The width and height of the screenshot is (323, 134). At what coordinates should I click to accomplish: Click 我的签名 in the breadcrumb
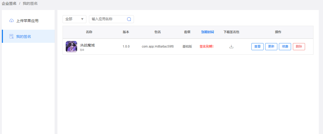click(30, 3)
